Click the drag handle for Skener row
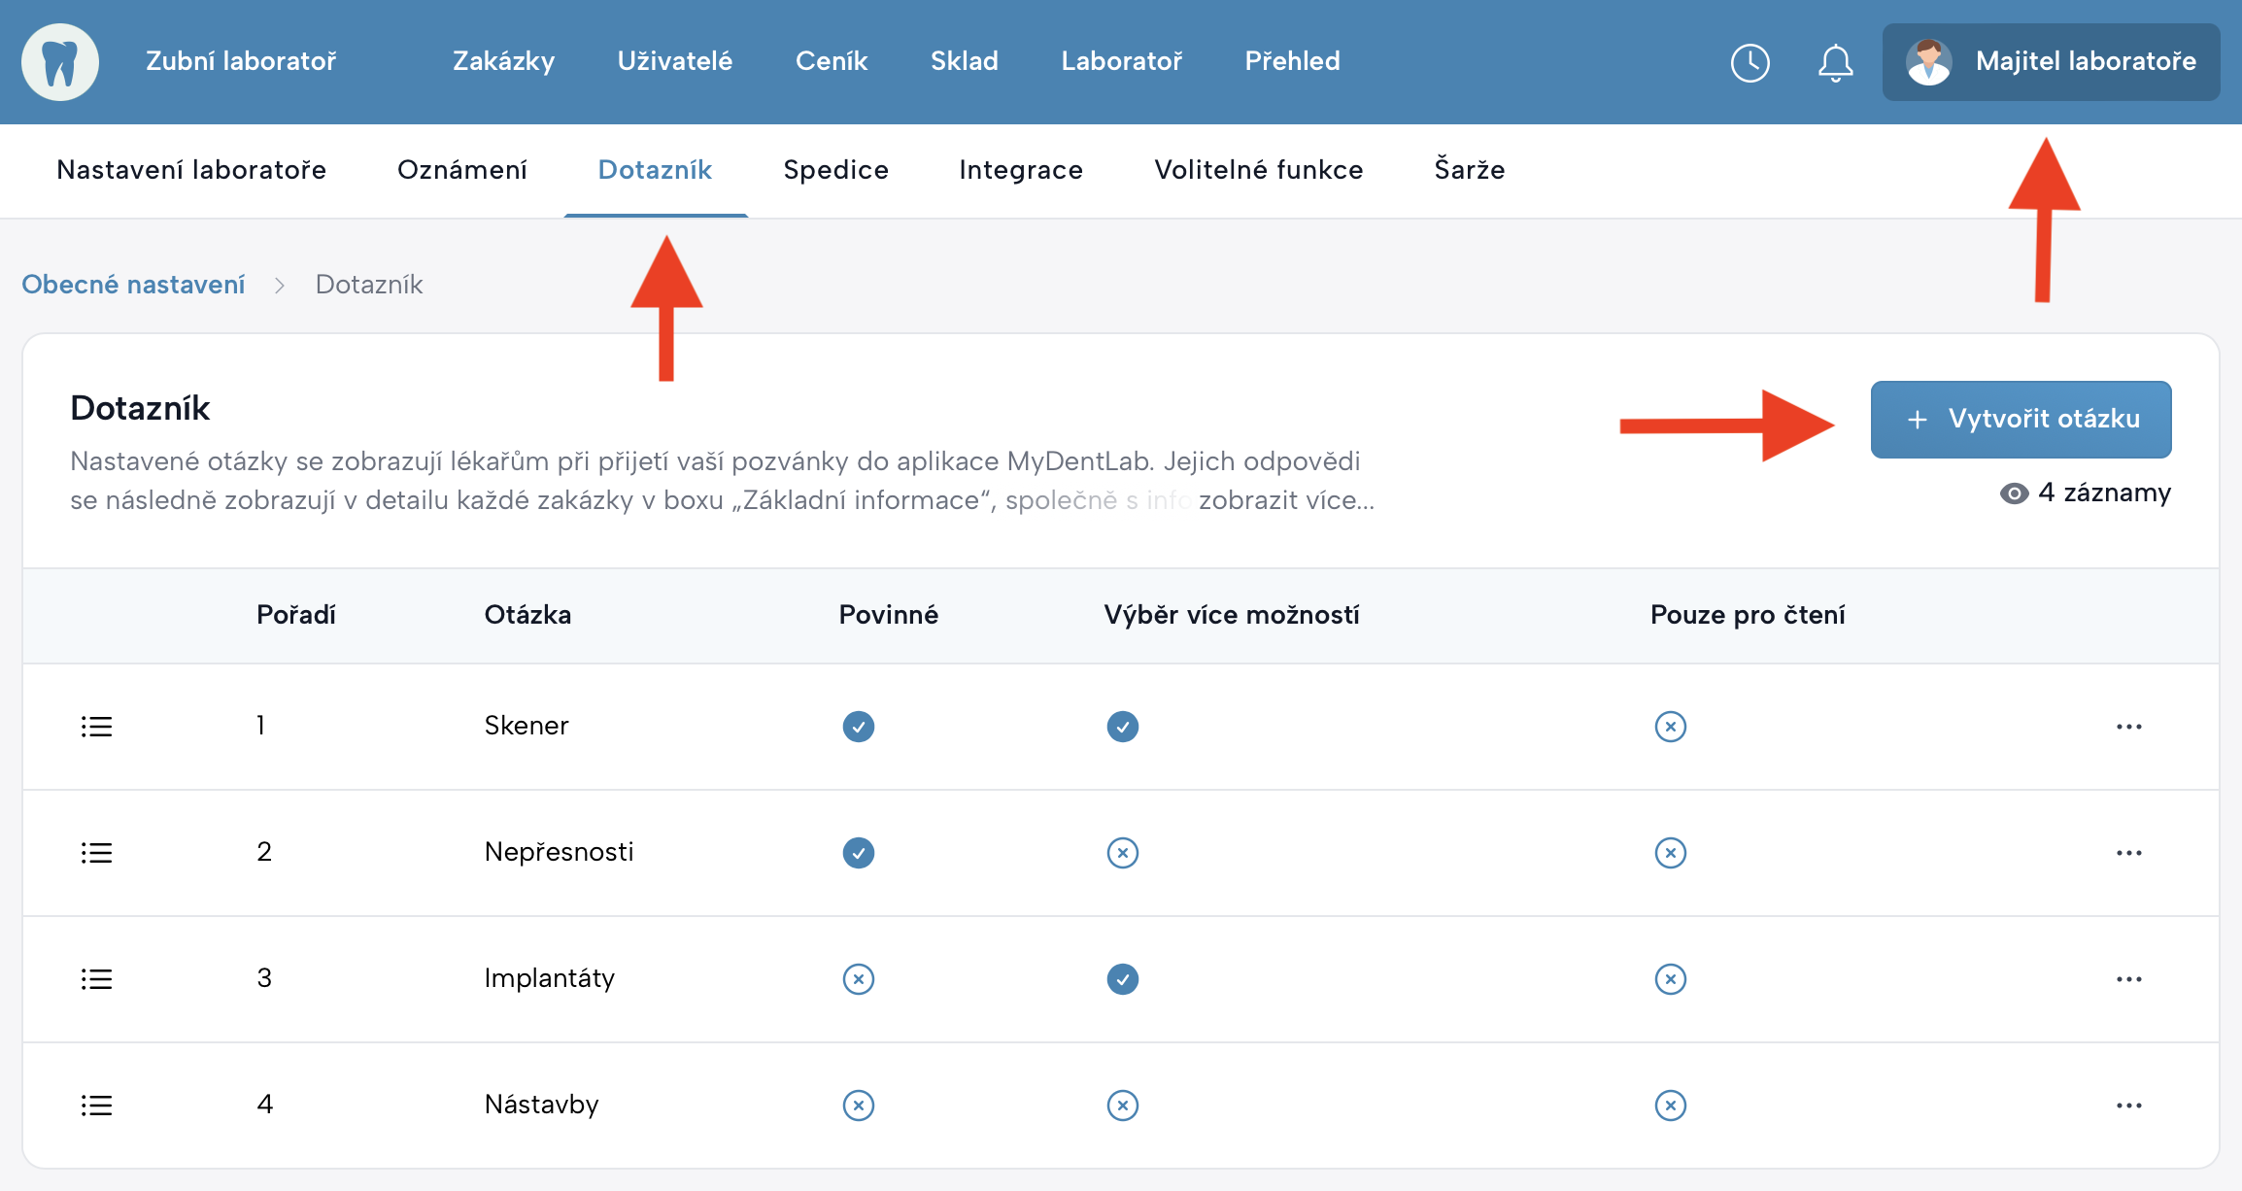 pyautogui.click(x=96, y=727)
